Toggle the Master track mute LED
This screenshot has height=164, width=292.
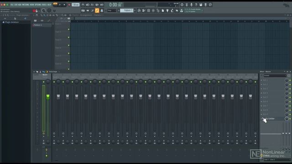click(44, 82)
